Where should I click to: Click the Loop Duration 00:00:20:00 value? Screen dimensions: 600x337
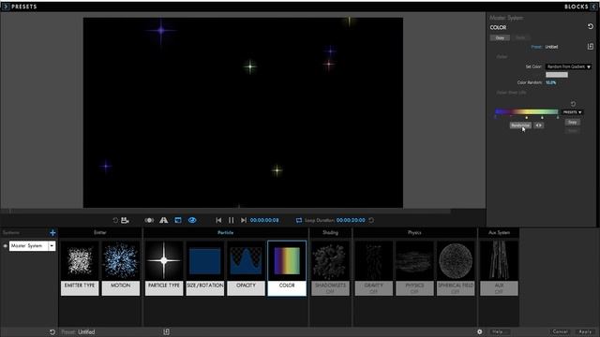click(x=351, y=220)
